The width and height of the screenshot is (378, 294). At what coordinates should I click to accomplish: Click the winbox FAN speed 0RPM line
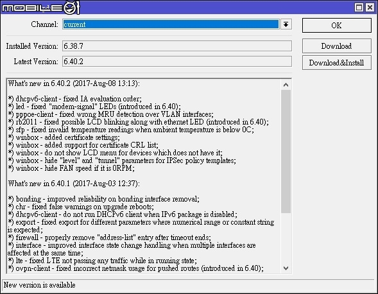click(71, 168)
